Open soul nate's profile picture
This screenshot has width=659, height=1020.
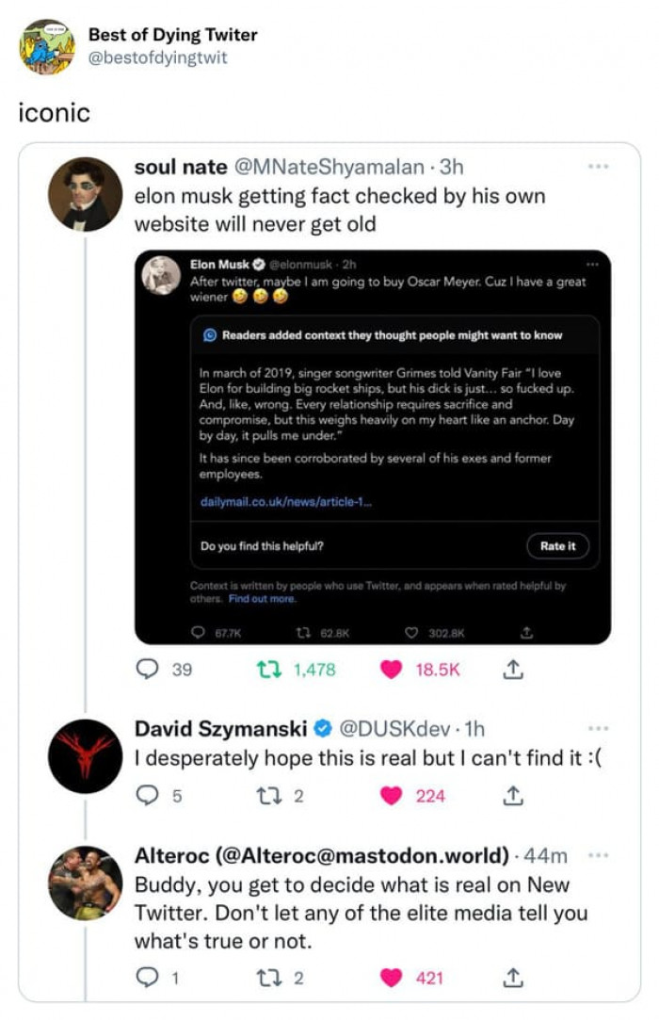[x=85, y=194]
